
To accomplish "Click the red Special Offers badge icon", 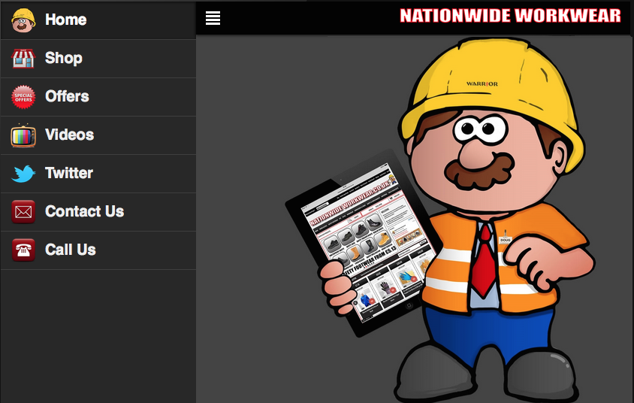I will (x=23, y=97).
